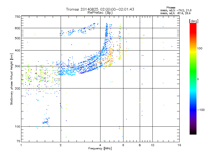Viewport: 211px width, 158px height.
Task: Click the y-axis label '400'
Action: [x=17, y=51]
